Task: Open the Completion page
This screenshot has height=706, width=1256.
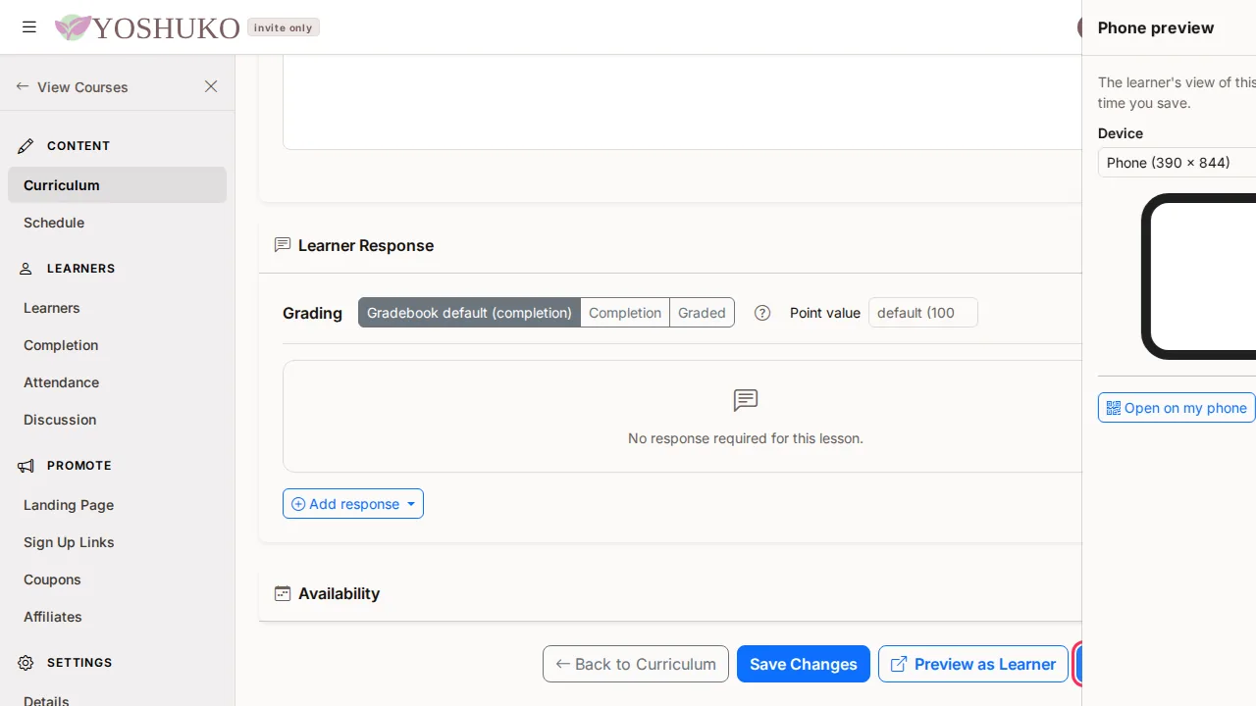Action: [x=117, y=345]
